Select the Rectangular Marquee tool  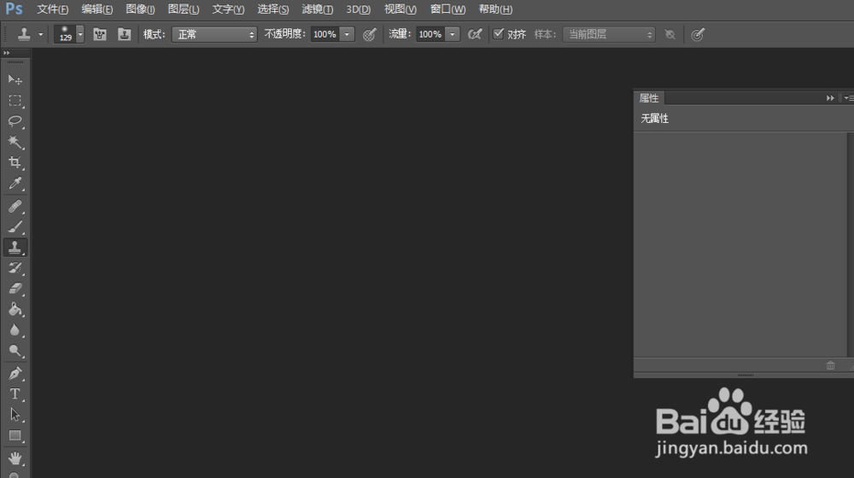[15, 101]
